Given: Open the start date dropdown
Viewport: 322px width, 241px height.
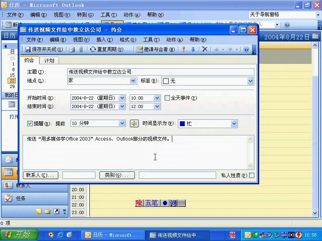Looking at the screenshot, I should [122, 98].
